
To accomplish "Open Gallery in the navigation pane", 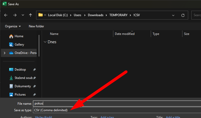I will pos(19,45).
